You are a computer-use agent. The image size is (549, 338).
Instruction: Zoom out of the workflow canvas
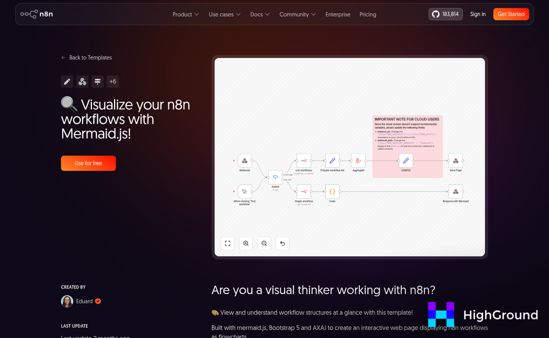click(264, 243)
